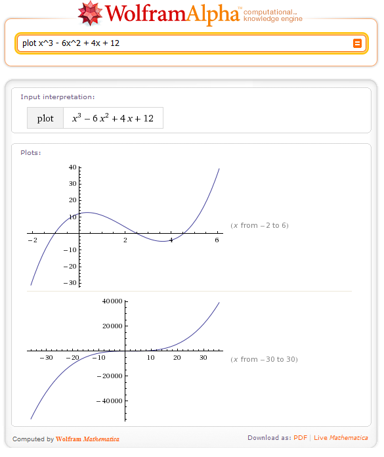Click the 40 y-axis label on first plot
The image size is (384, 457).
(73, 167)
